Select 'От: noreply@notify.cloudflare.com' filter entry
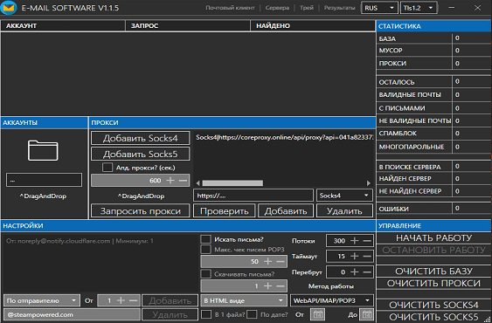492x323 pixels. [x=80, y=241]
